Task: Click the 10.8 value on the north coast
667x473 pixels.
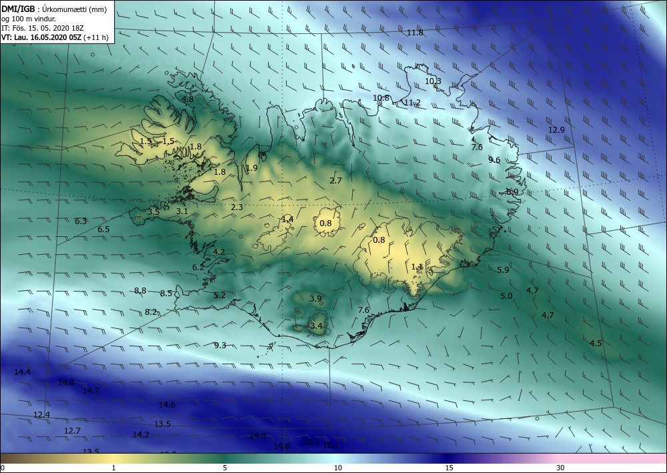Action: (x=381, y=98)
